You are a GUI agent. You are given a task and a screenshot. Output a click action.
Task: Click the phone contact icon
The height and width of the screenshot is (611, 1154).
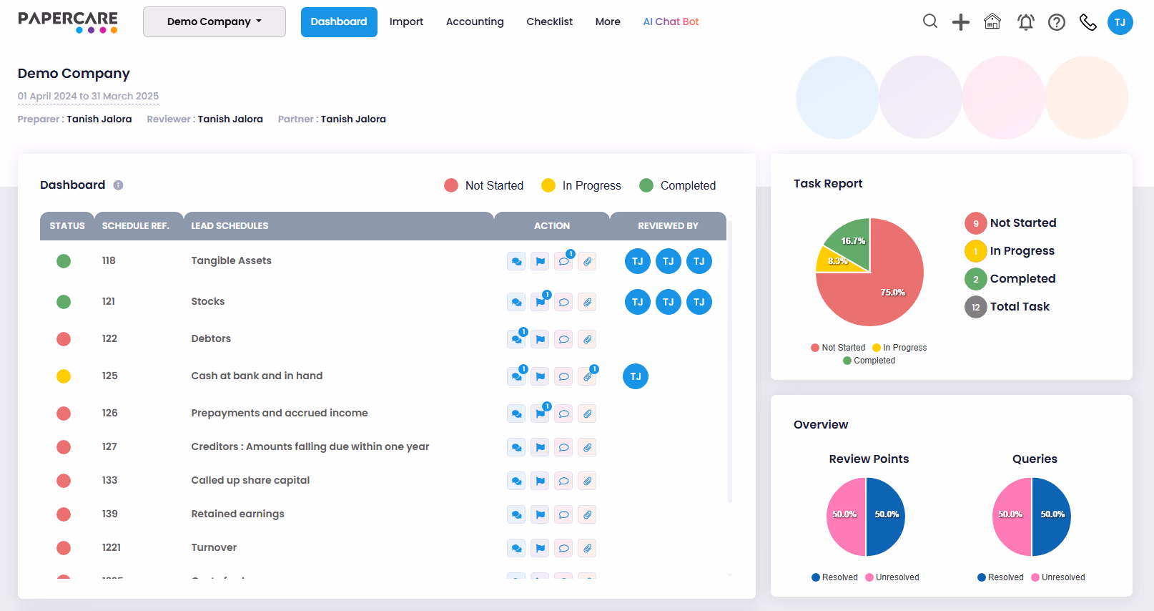[1088, 22]
